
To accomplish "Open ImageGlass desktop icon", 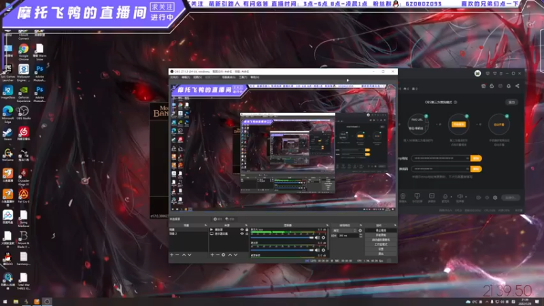I will point(7,93).
